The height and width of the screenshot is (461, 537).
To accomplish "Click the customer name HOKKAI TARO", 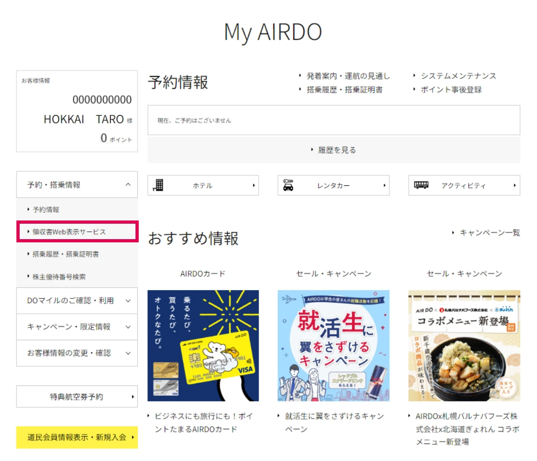I will pos(83,119).
